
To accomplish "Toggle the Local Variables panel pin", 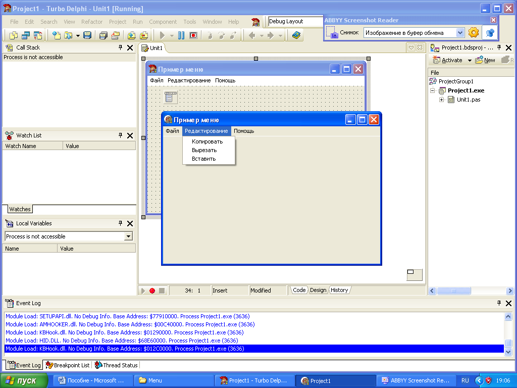I will coord(120,223).
